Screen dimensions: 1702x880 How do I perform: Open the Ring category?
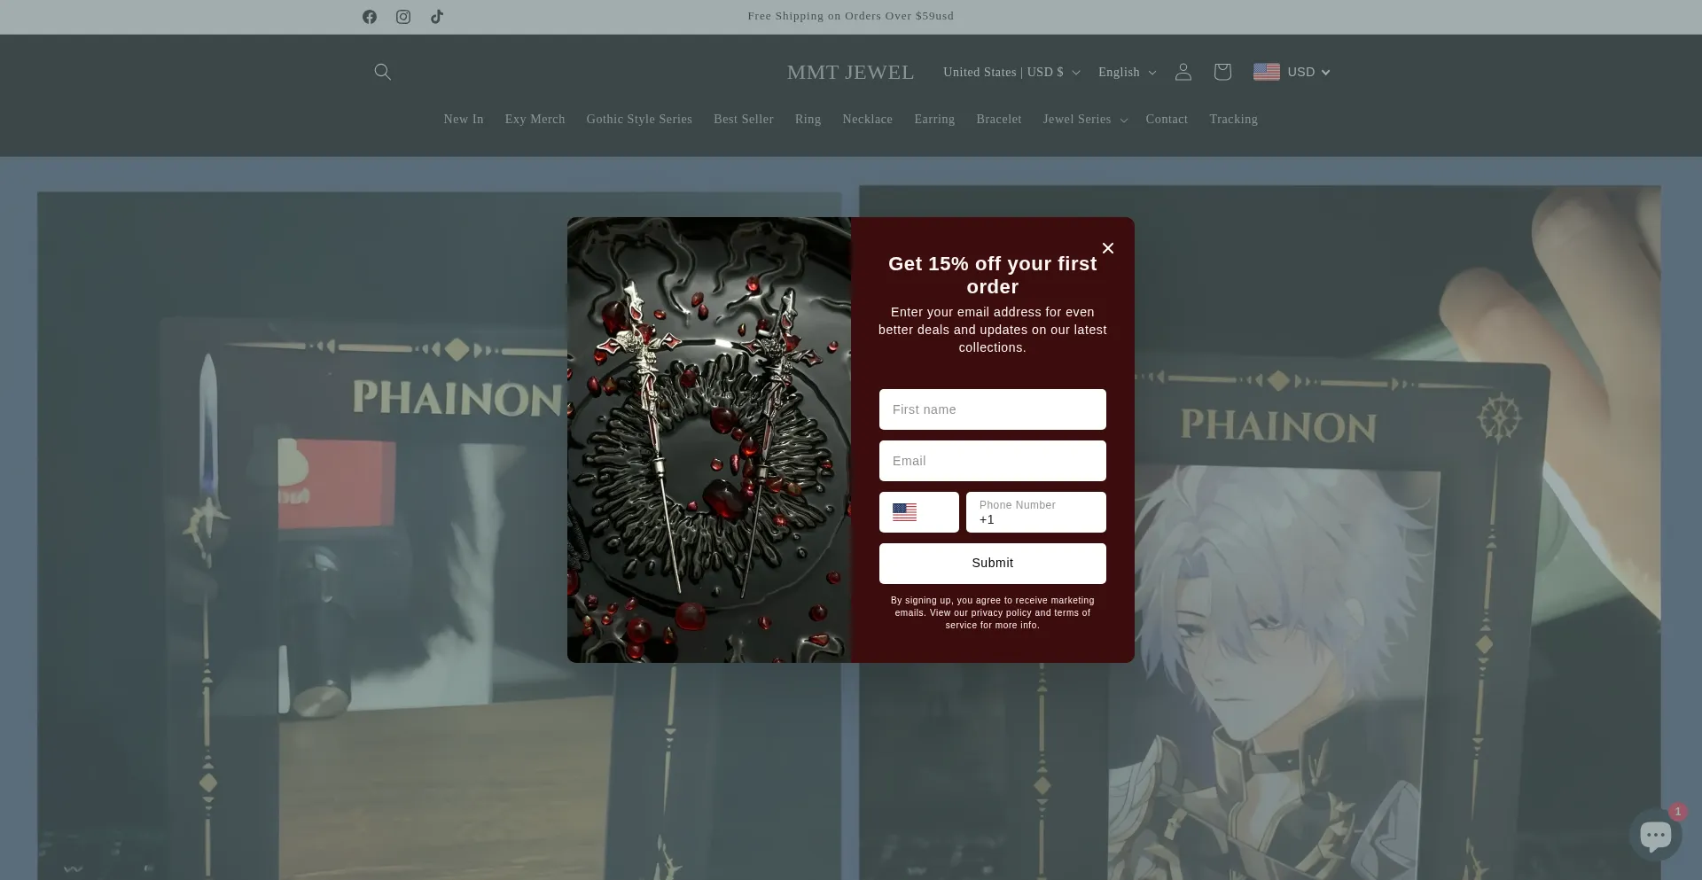tap(808, 119)
